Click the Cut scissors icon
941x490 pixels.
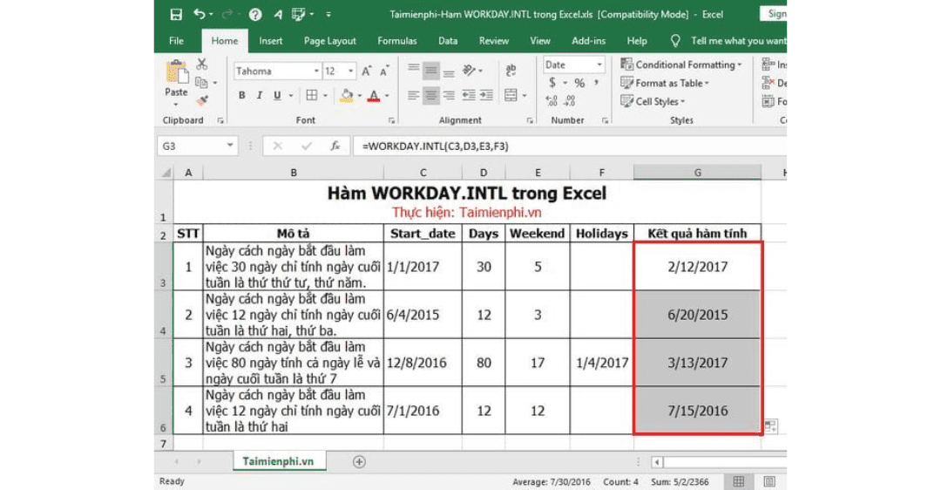[202, 65]
